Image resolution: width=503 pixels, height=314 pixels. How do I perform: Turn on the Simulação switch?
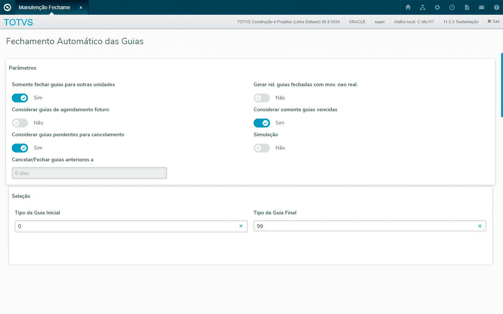(x=261, y=148)
